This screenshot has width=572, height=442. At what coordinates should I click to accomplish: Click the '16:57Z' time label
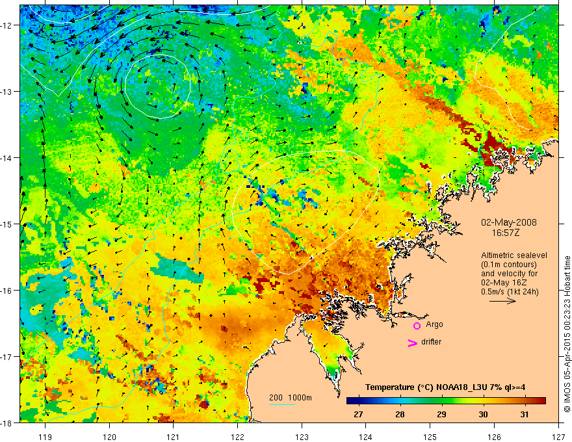pos(505,233)
